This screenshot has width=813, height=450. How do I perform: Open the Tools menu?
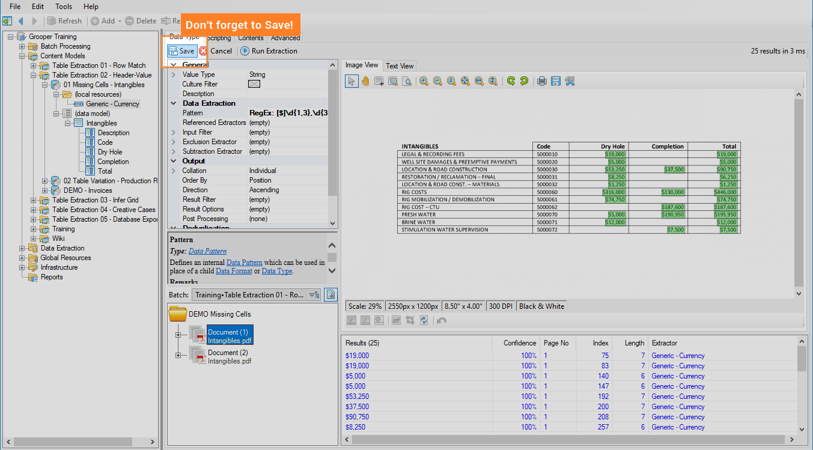click(64, 7)
